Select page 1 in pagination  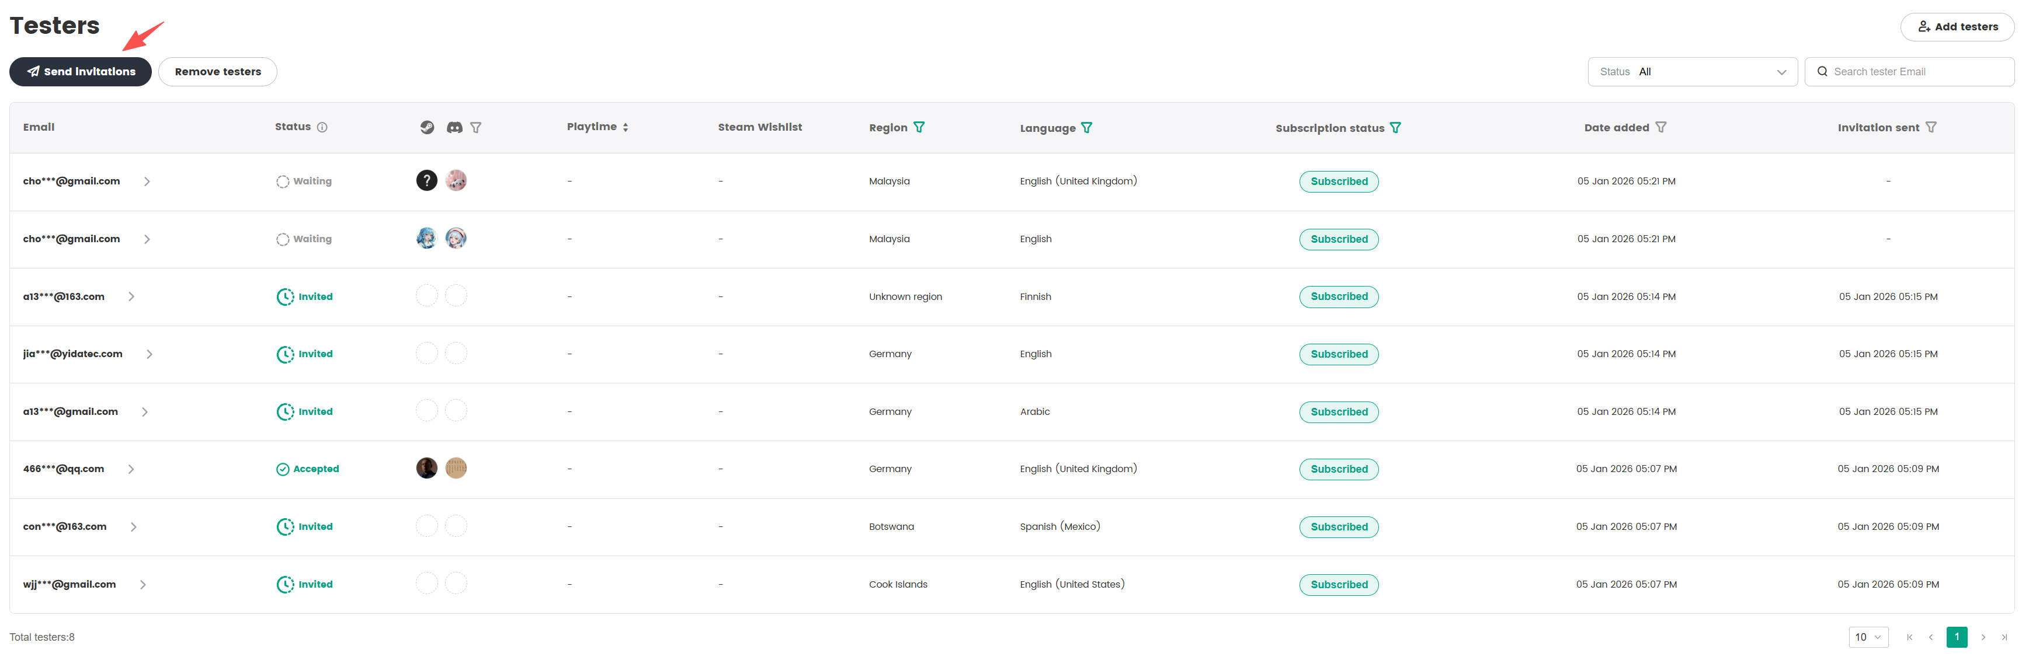1956,637
